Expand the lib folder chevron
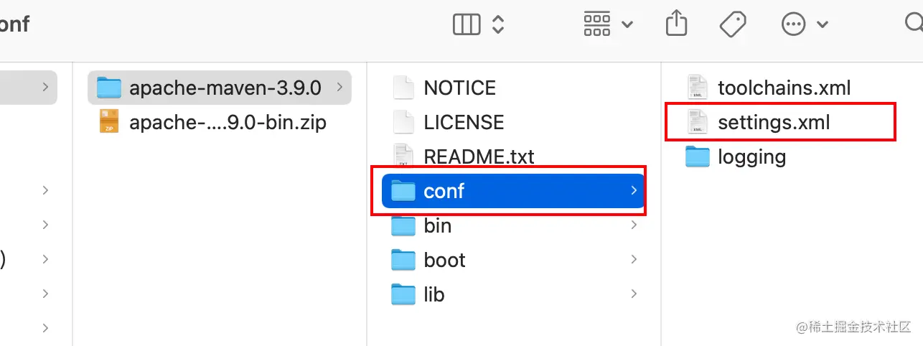 coord(634,294)
